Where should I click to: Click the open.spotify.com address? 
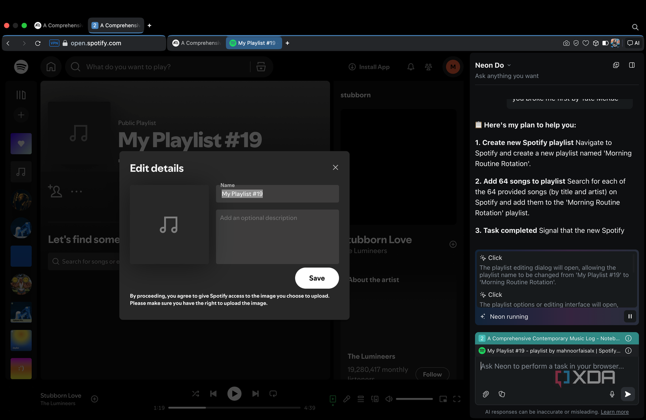(x=96, y=43)
